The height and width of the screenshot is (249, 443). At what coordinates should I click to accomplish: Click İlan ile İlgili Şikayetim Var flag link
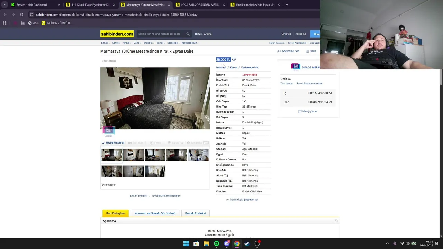tap(242, 200)
